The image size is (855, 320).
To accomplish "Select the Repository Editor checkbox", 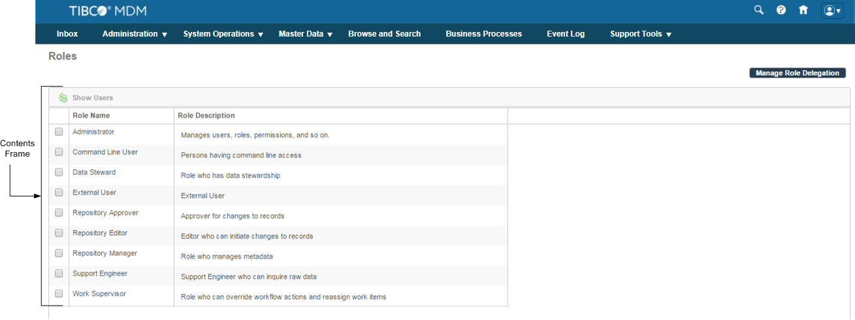I will coord(59,233).
